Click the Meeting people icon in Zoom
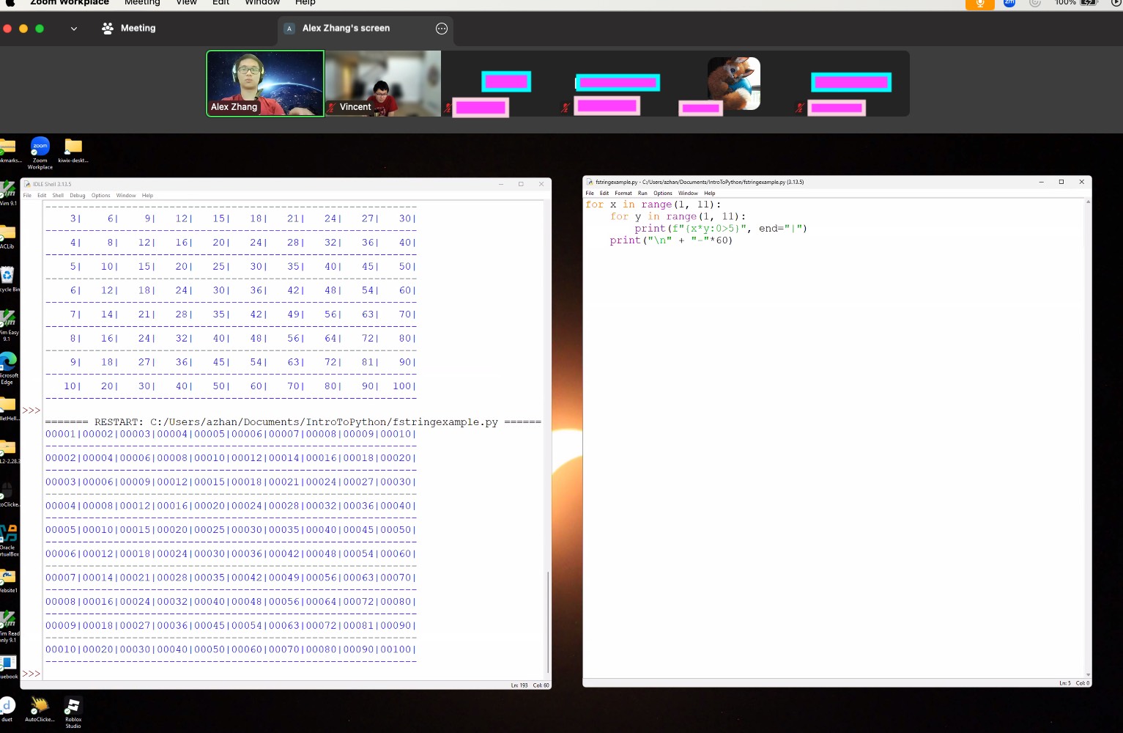The width and height of the screenshot is (1123, 733). tap(108, 28)
